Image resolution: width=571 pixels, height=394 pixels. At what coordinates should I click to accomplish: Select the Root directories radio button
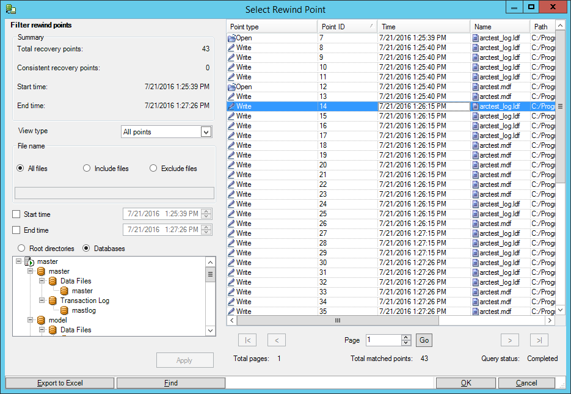(21, 249)
